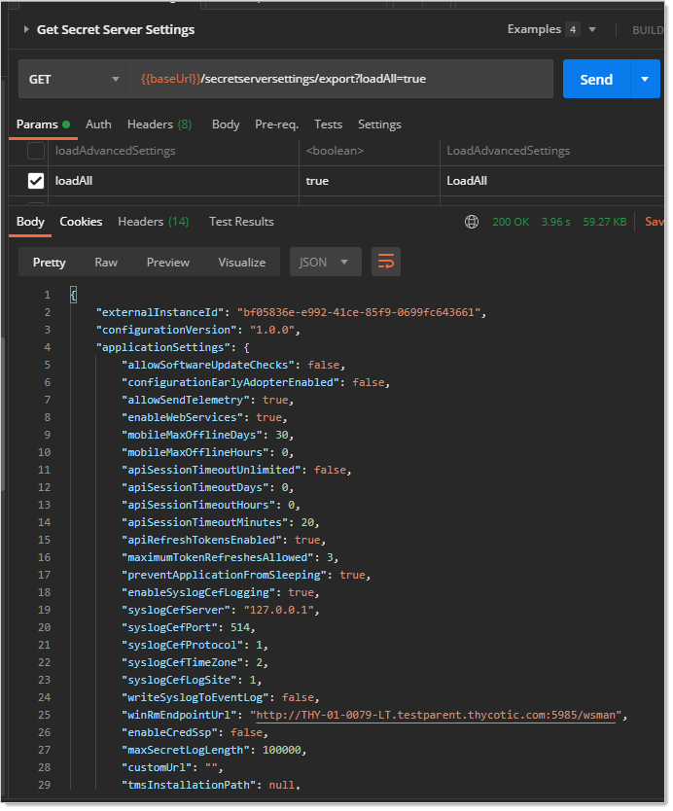Click the wrap lines icon
The height and width of the screenshot is (811, 673).
[386, 262]
